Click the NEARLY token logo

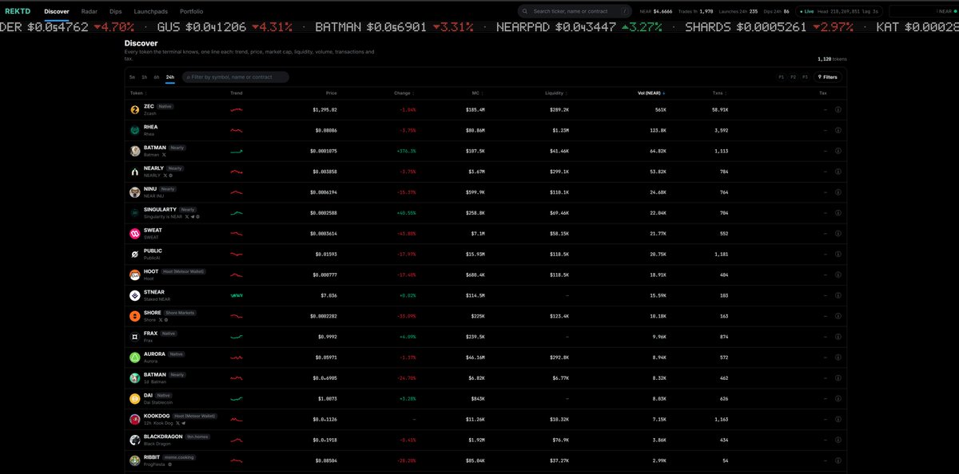click(x=135, y=172)
